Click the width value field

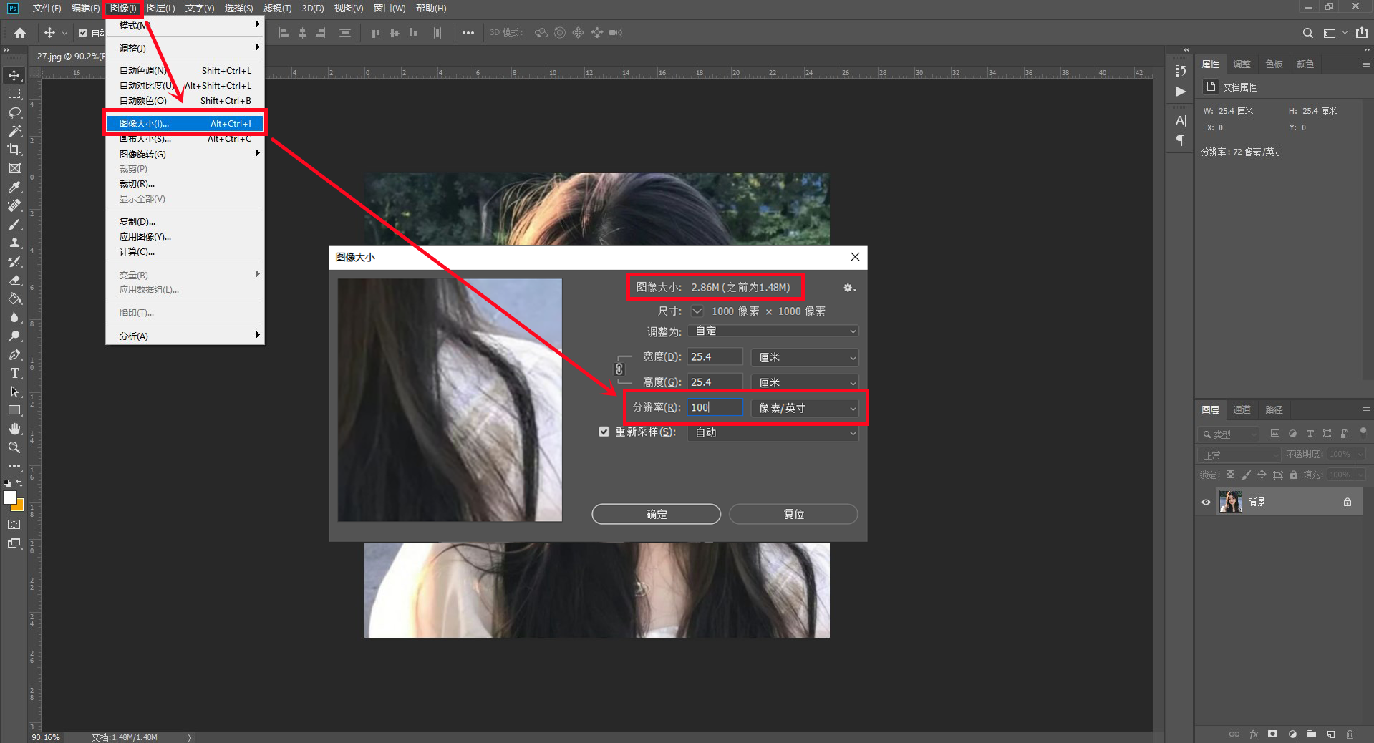click(715, 356)
